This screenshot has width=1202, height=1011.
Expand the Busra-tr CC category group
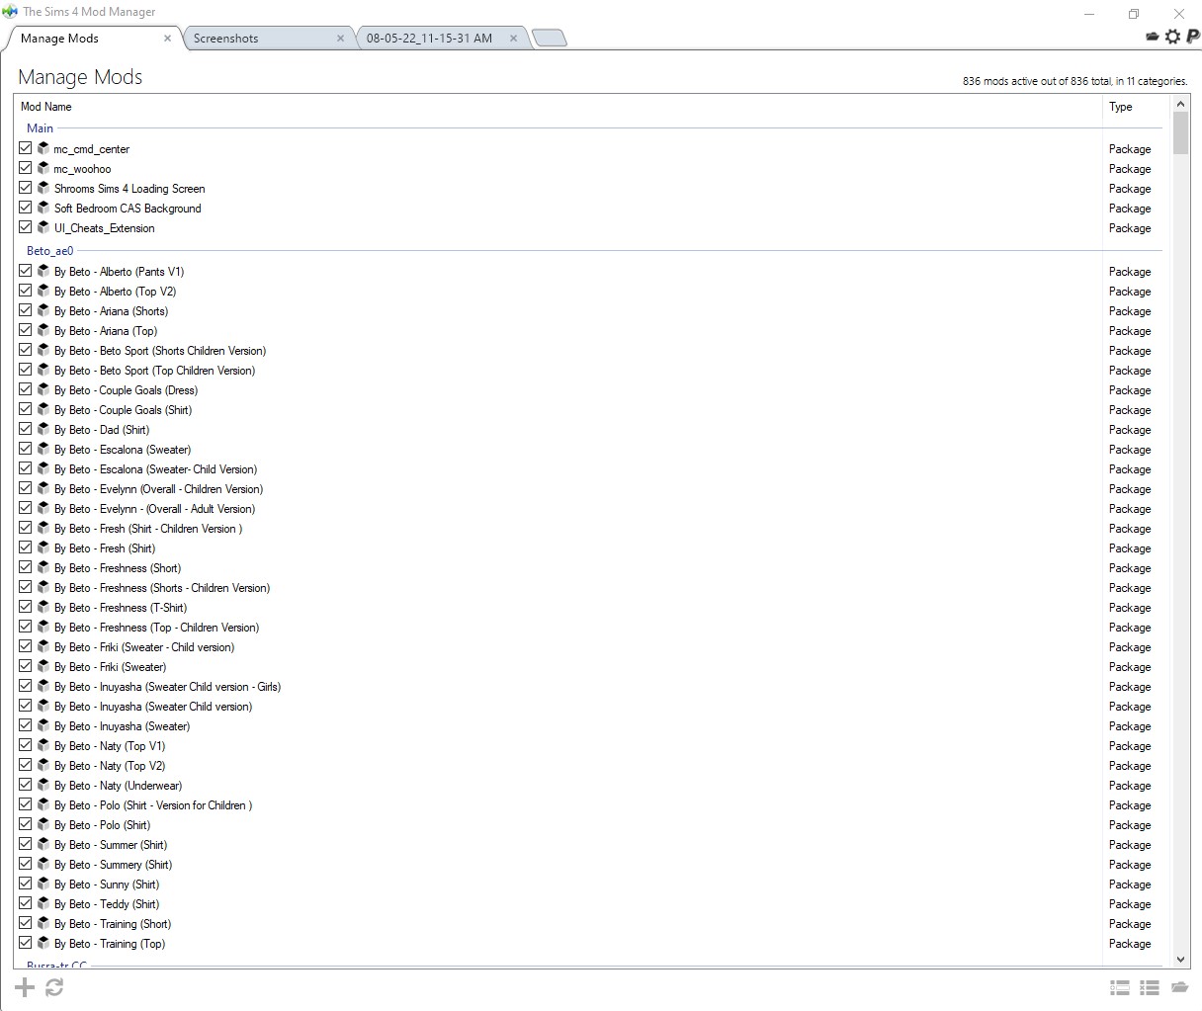pyautogui.click(x=56, y=964)
